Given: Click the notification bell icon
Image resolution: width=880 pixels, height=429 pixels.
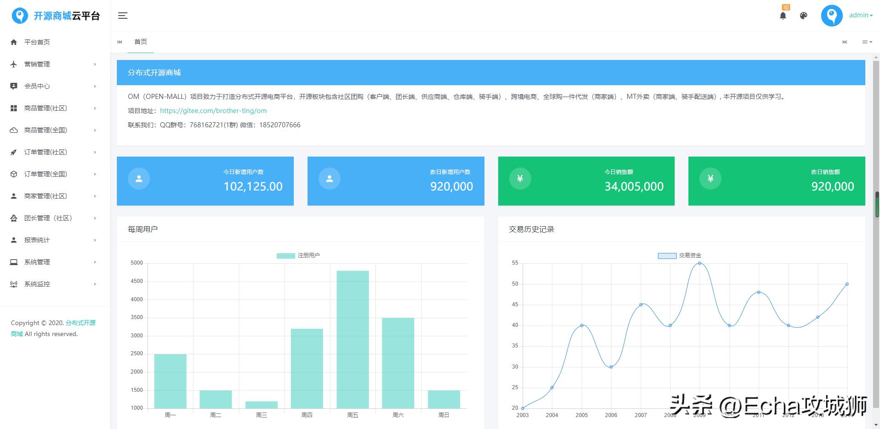Looking at the screenshot, I should click(x=783, y=16).
